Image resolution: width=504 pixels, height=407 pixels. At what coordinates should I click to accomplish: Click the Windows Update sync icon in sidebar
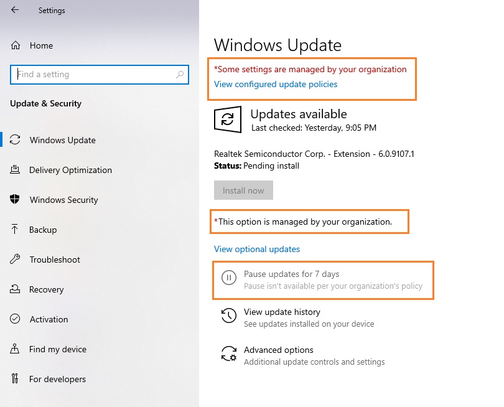[15, 140]
